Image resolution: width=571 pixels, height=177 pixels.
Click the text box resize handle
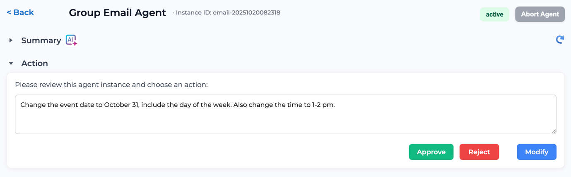(554, 131)
